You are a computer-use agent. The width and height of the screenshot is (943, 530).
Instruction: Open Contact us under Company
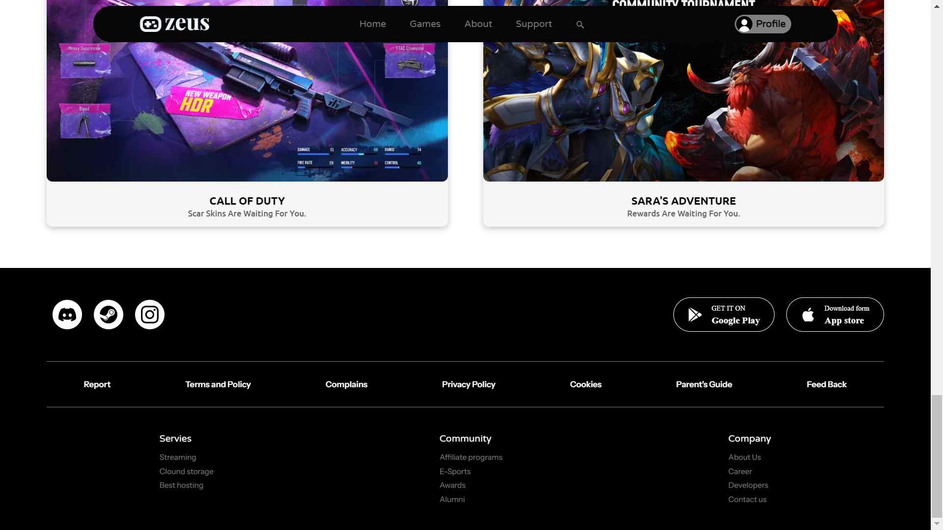coord(747,499)
